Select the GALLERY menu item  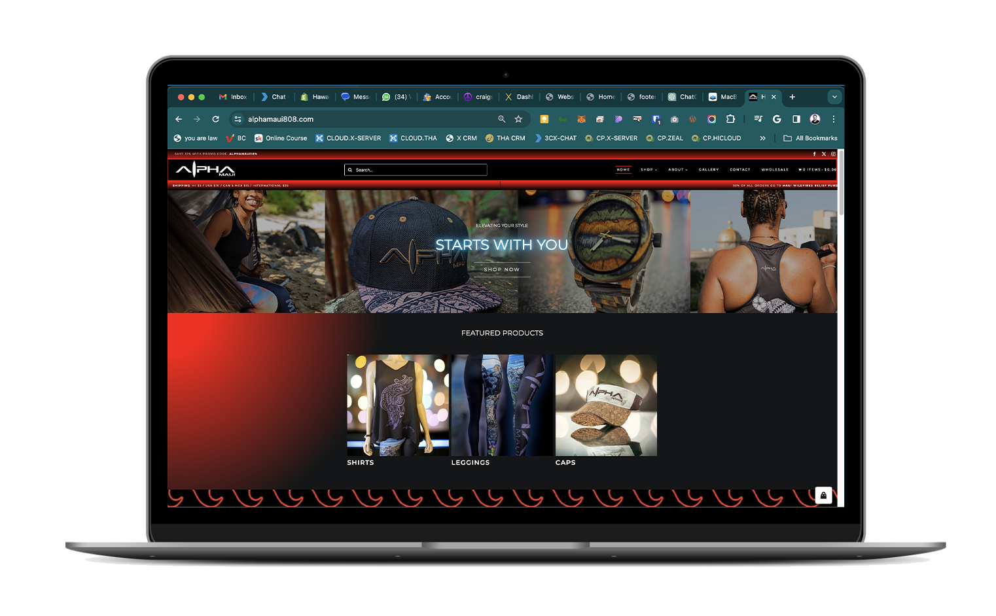coord(708,169)
